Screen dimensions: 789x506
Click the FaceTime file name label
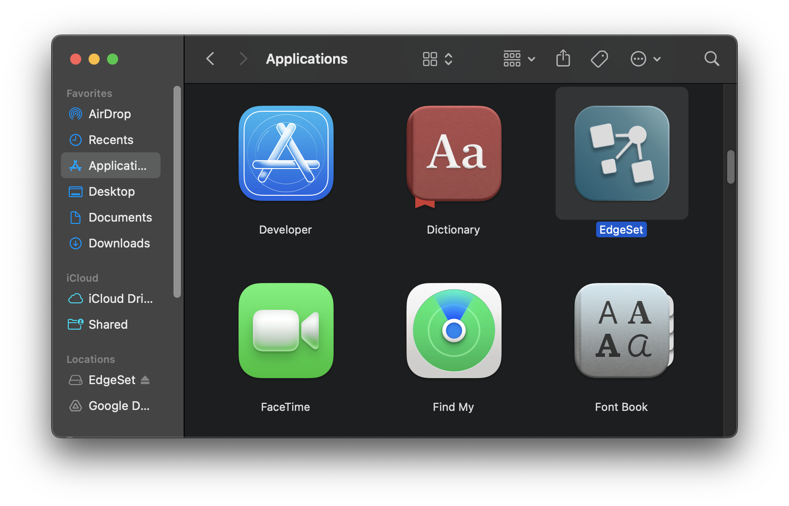click(x=286, y=407)
